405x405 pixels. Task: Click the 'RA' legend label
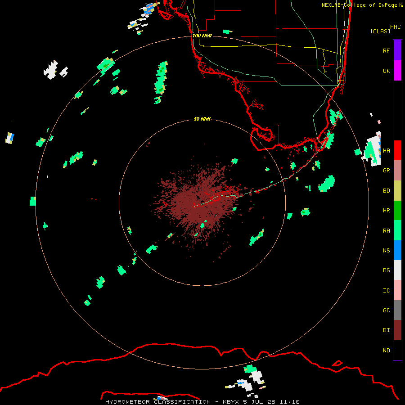click(386, 231)
